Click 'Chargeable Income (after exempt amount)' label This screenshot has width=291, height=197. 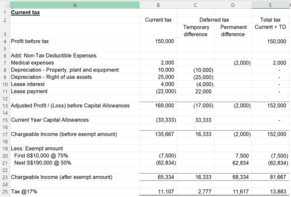[x=61, y=177]
